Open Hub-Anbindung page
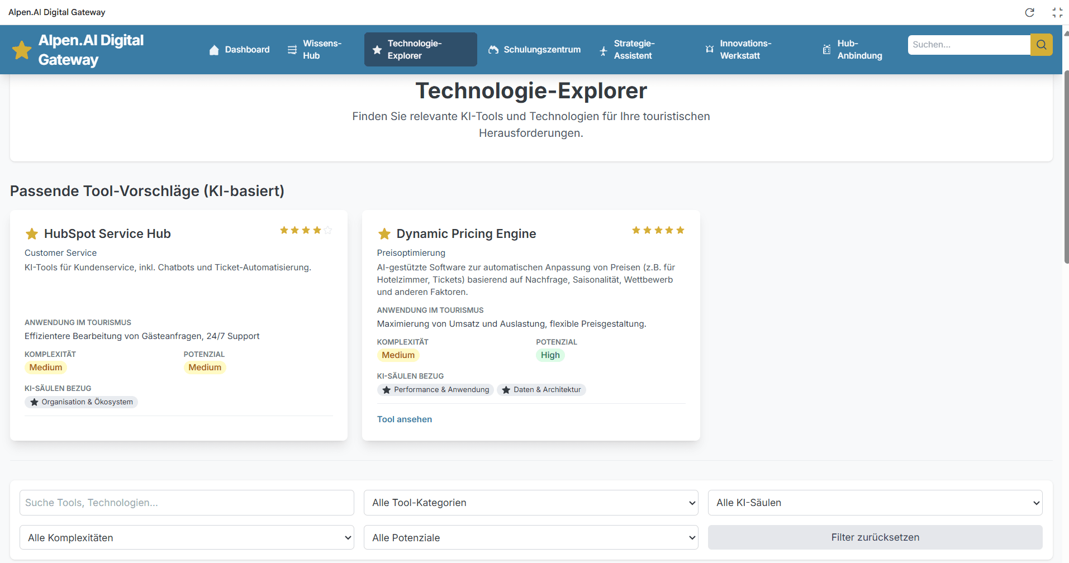 [x=854, y=50]
